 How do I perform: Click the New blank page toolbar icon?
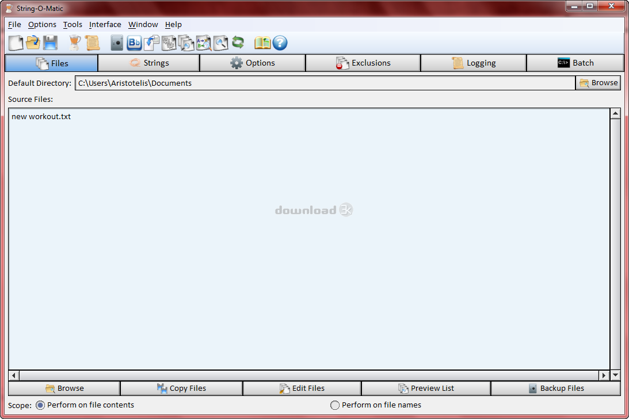(16, 43)
